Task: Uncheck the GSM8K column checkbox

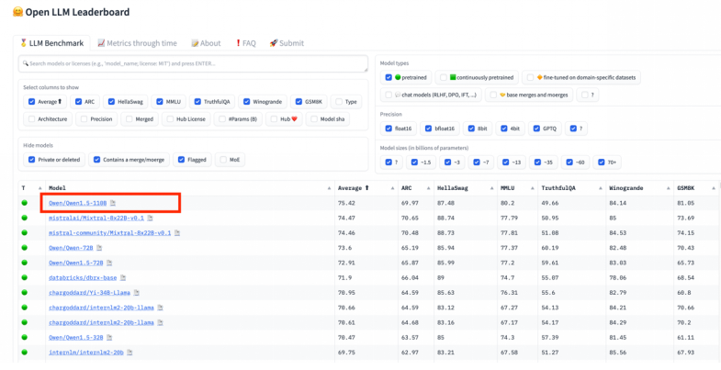Action: [299, 102]
